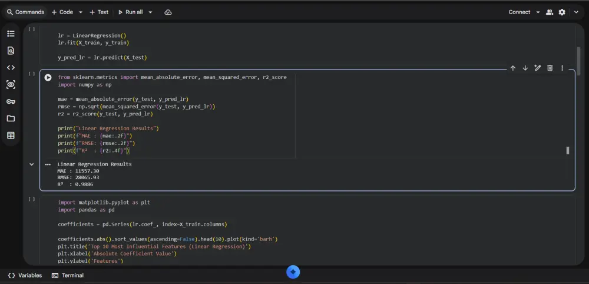Open the Terminal panel
This screenshot has width=589, height=284.
pos(68,275)
